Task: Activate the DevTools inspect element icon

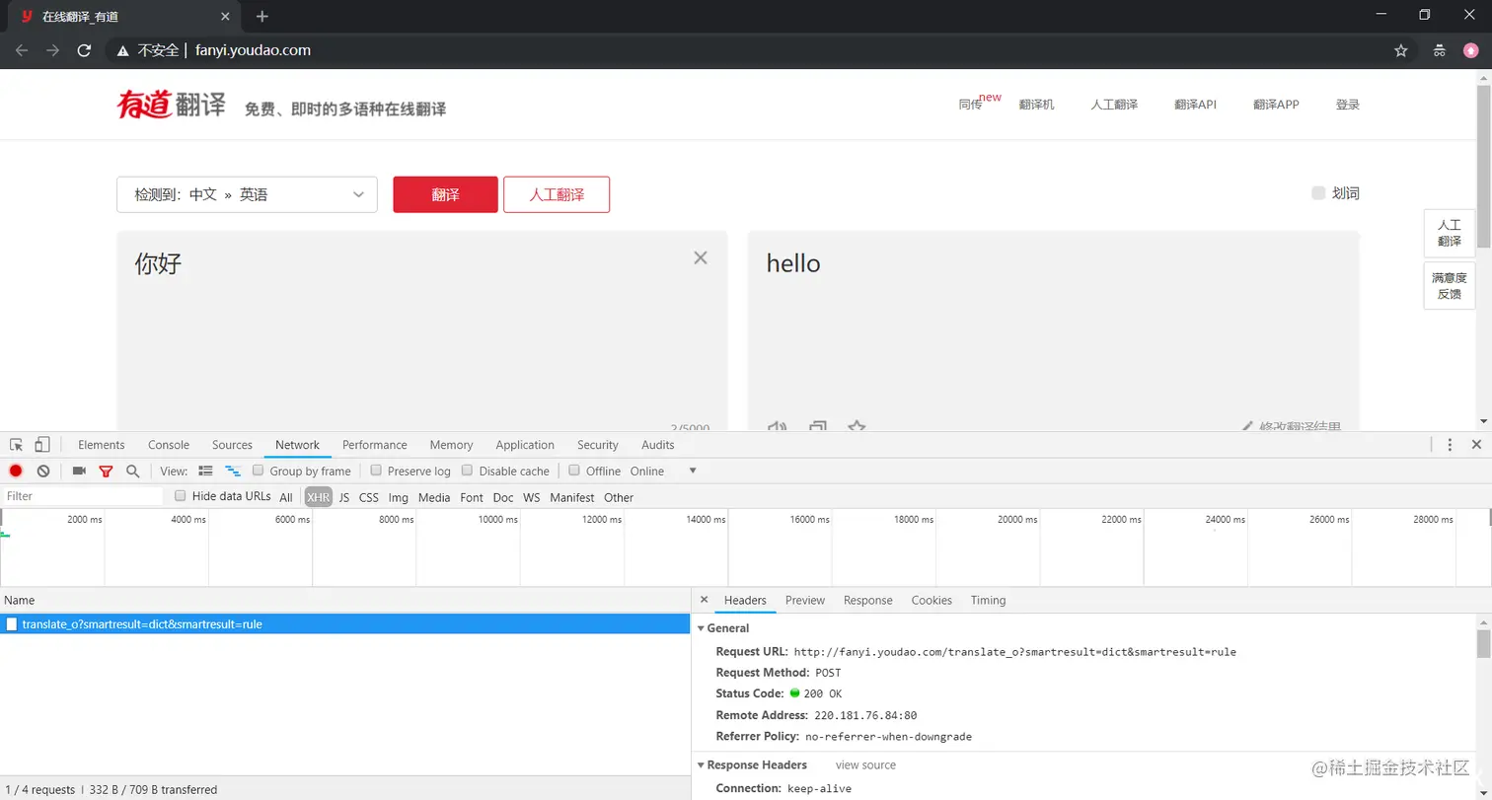Action: (17, 445)
